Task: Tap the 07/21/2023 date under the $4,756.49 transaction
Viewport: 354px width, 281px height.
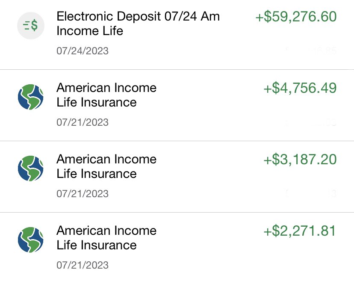Action: point(83,122)
